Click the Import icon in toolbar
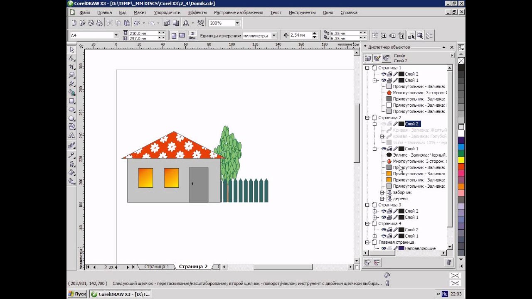532x299 pixels. coord(167,23)
